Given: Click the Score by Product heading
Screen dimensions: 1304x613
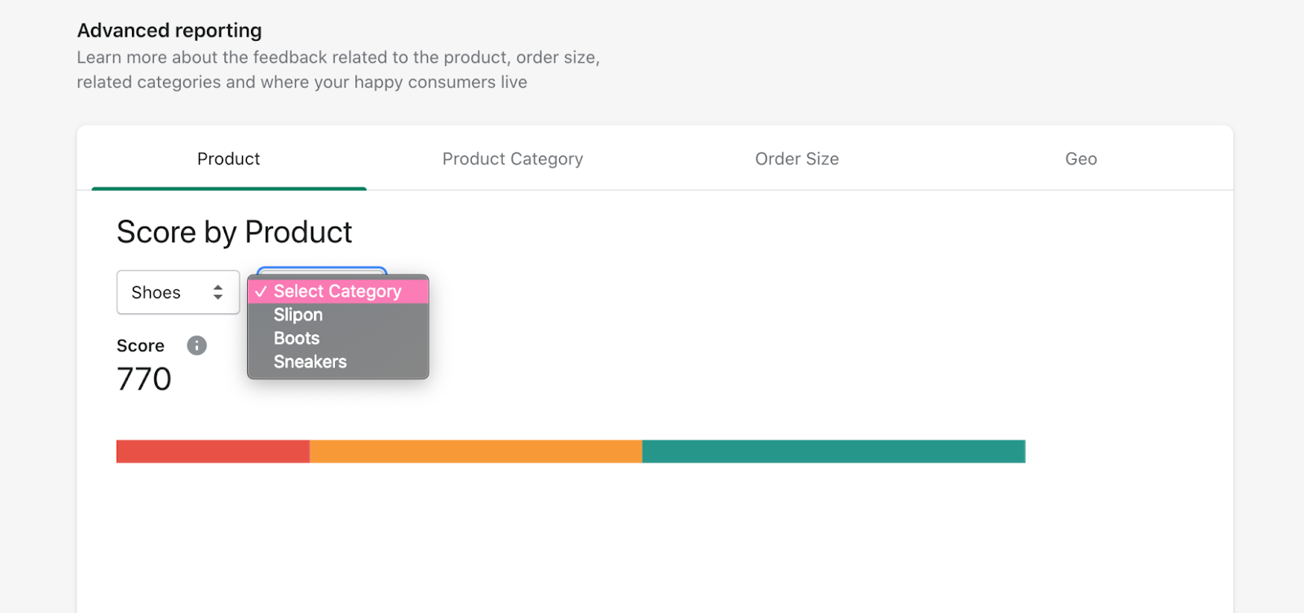Looking at the screenshot, I should (x=234, y=232).
